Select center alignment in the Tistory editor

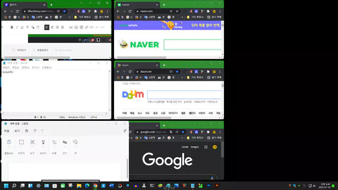[52, 27]
